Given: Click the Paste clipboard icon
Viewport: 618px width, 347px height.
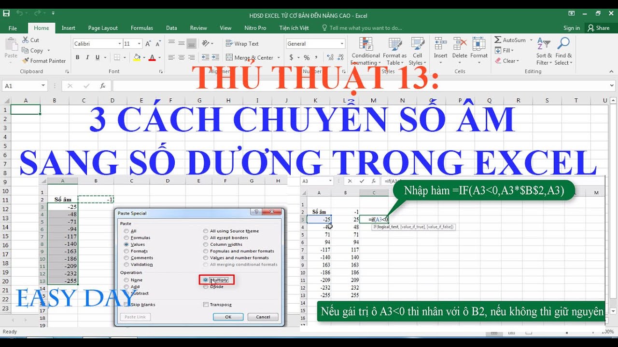Looking at the screenshot, I should [x=11, y=44].
